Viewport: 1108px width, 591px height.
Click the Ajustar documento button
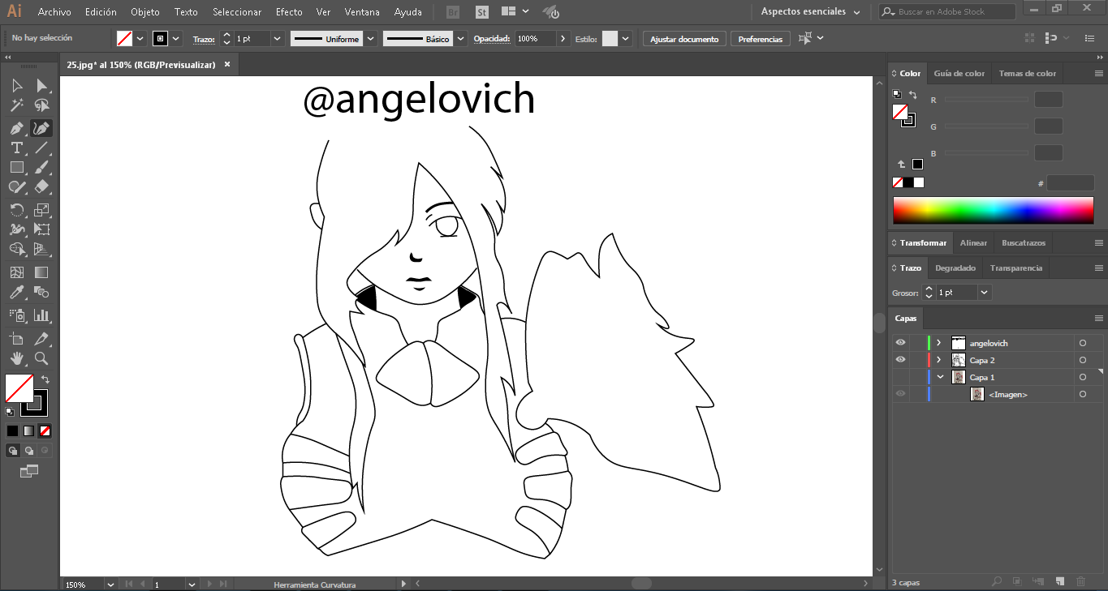684,39
